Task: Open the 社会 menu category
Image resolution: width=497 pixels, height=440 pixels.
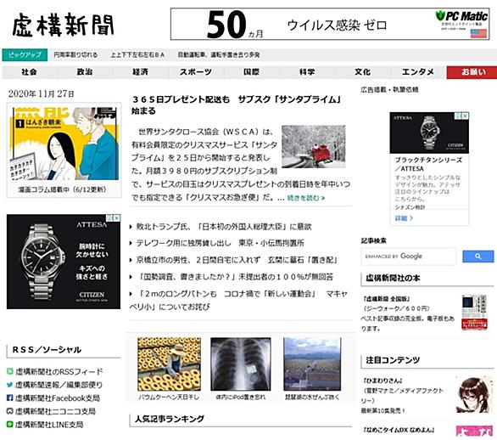Action: (x=29, y=72)
